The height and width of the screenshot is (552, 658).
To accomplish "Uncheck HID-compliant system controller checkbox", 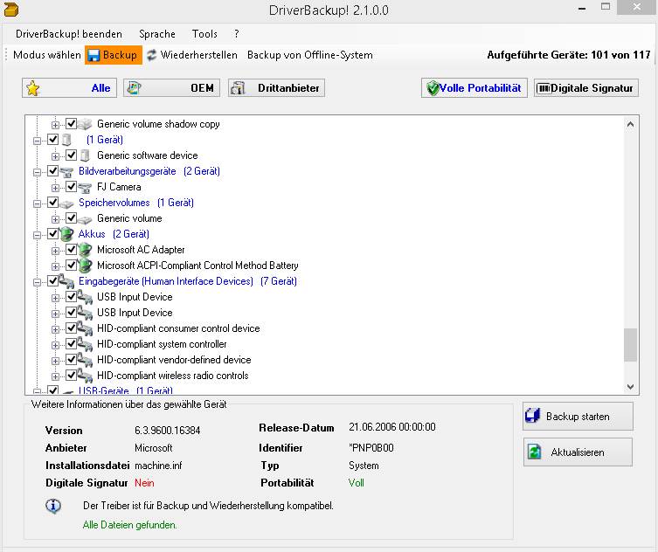I will pos(71,344).
